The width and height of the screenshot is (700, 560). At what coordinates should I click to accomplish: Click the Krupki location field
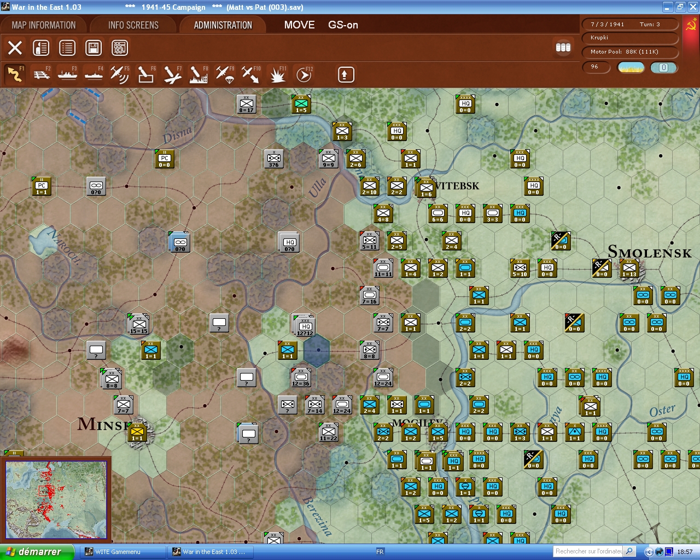pos(629,38)
